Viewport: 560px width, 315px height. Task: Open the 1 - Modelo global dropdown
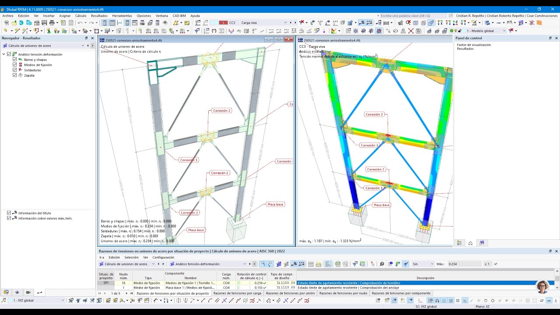[x=504, y=31]
